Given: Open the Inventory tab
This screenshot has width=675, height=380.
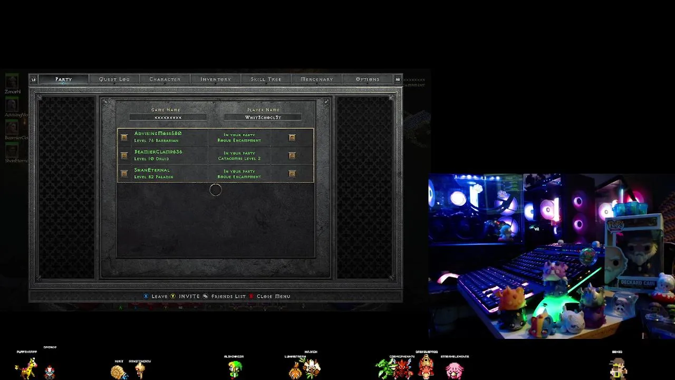Looking at the screenshot, I should [216, 79].
